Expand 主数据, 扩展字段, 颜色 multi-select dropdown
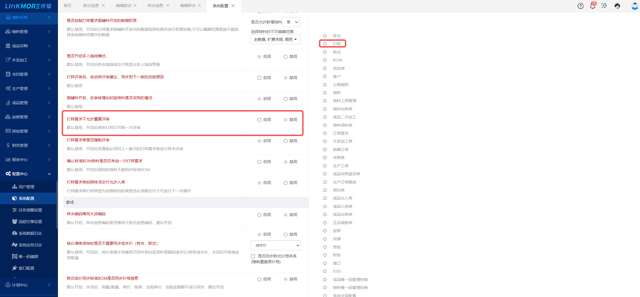This screenshot has height=297, width=640. coord(276,40)
